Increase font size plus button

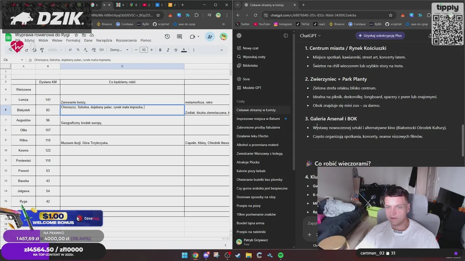152,50
